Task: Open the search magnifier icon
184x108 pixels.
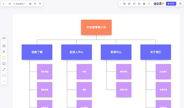Action: [40, 4]
